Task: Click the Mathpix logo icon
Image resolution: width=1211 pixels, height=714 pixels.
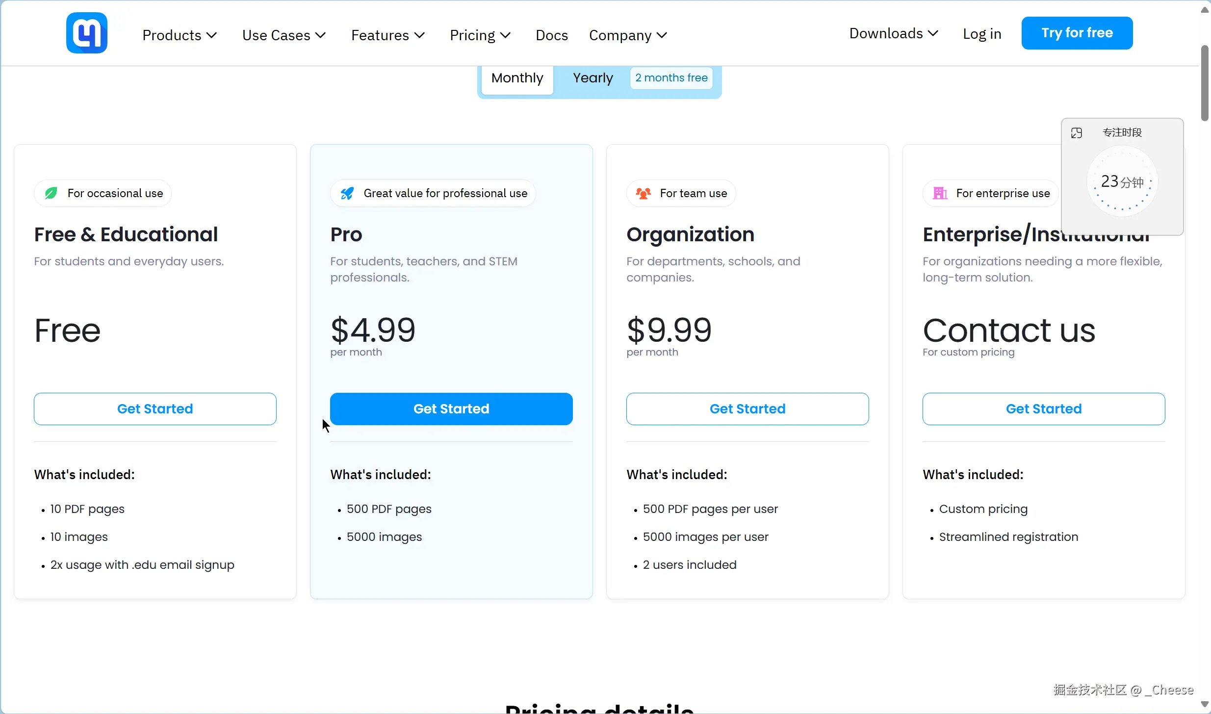Action: tap(87, 33)
